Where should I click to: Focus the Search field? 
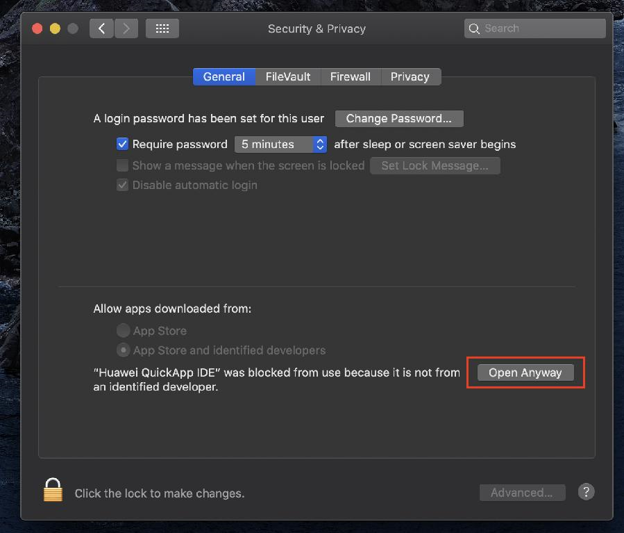[x=535, y=28]
